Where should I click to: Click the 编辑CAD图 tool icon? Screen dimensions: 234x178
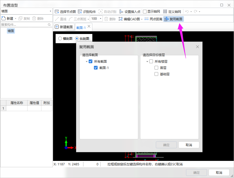coord(121,19)
